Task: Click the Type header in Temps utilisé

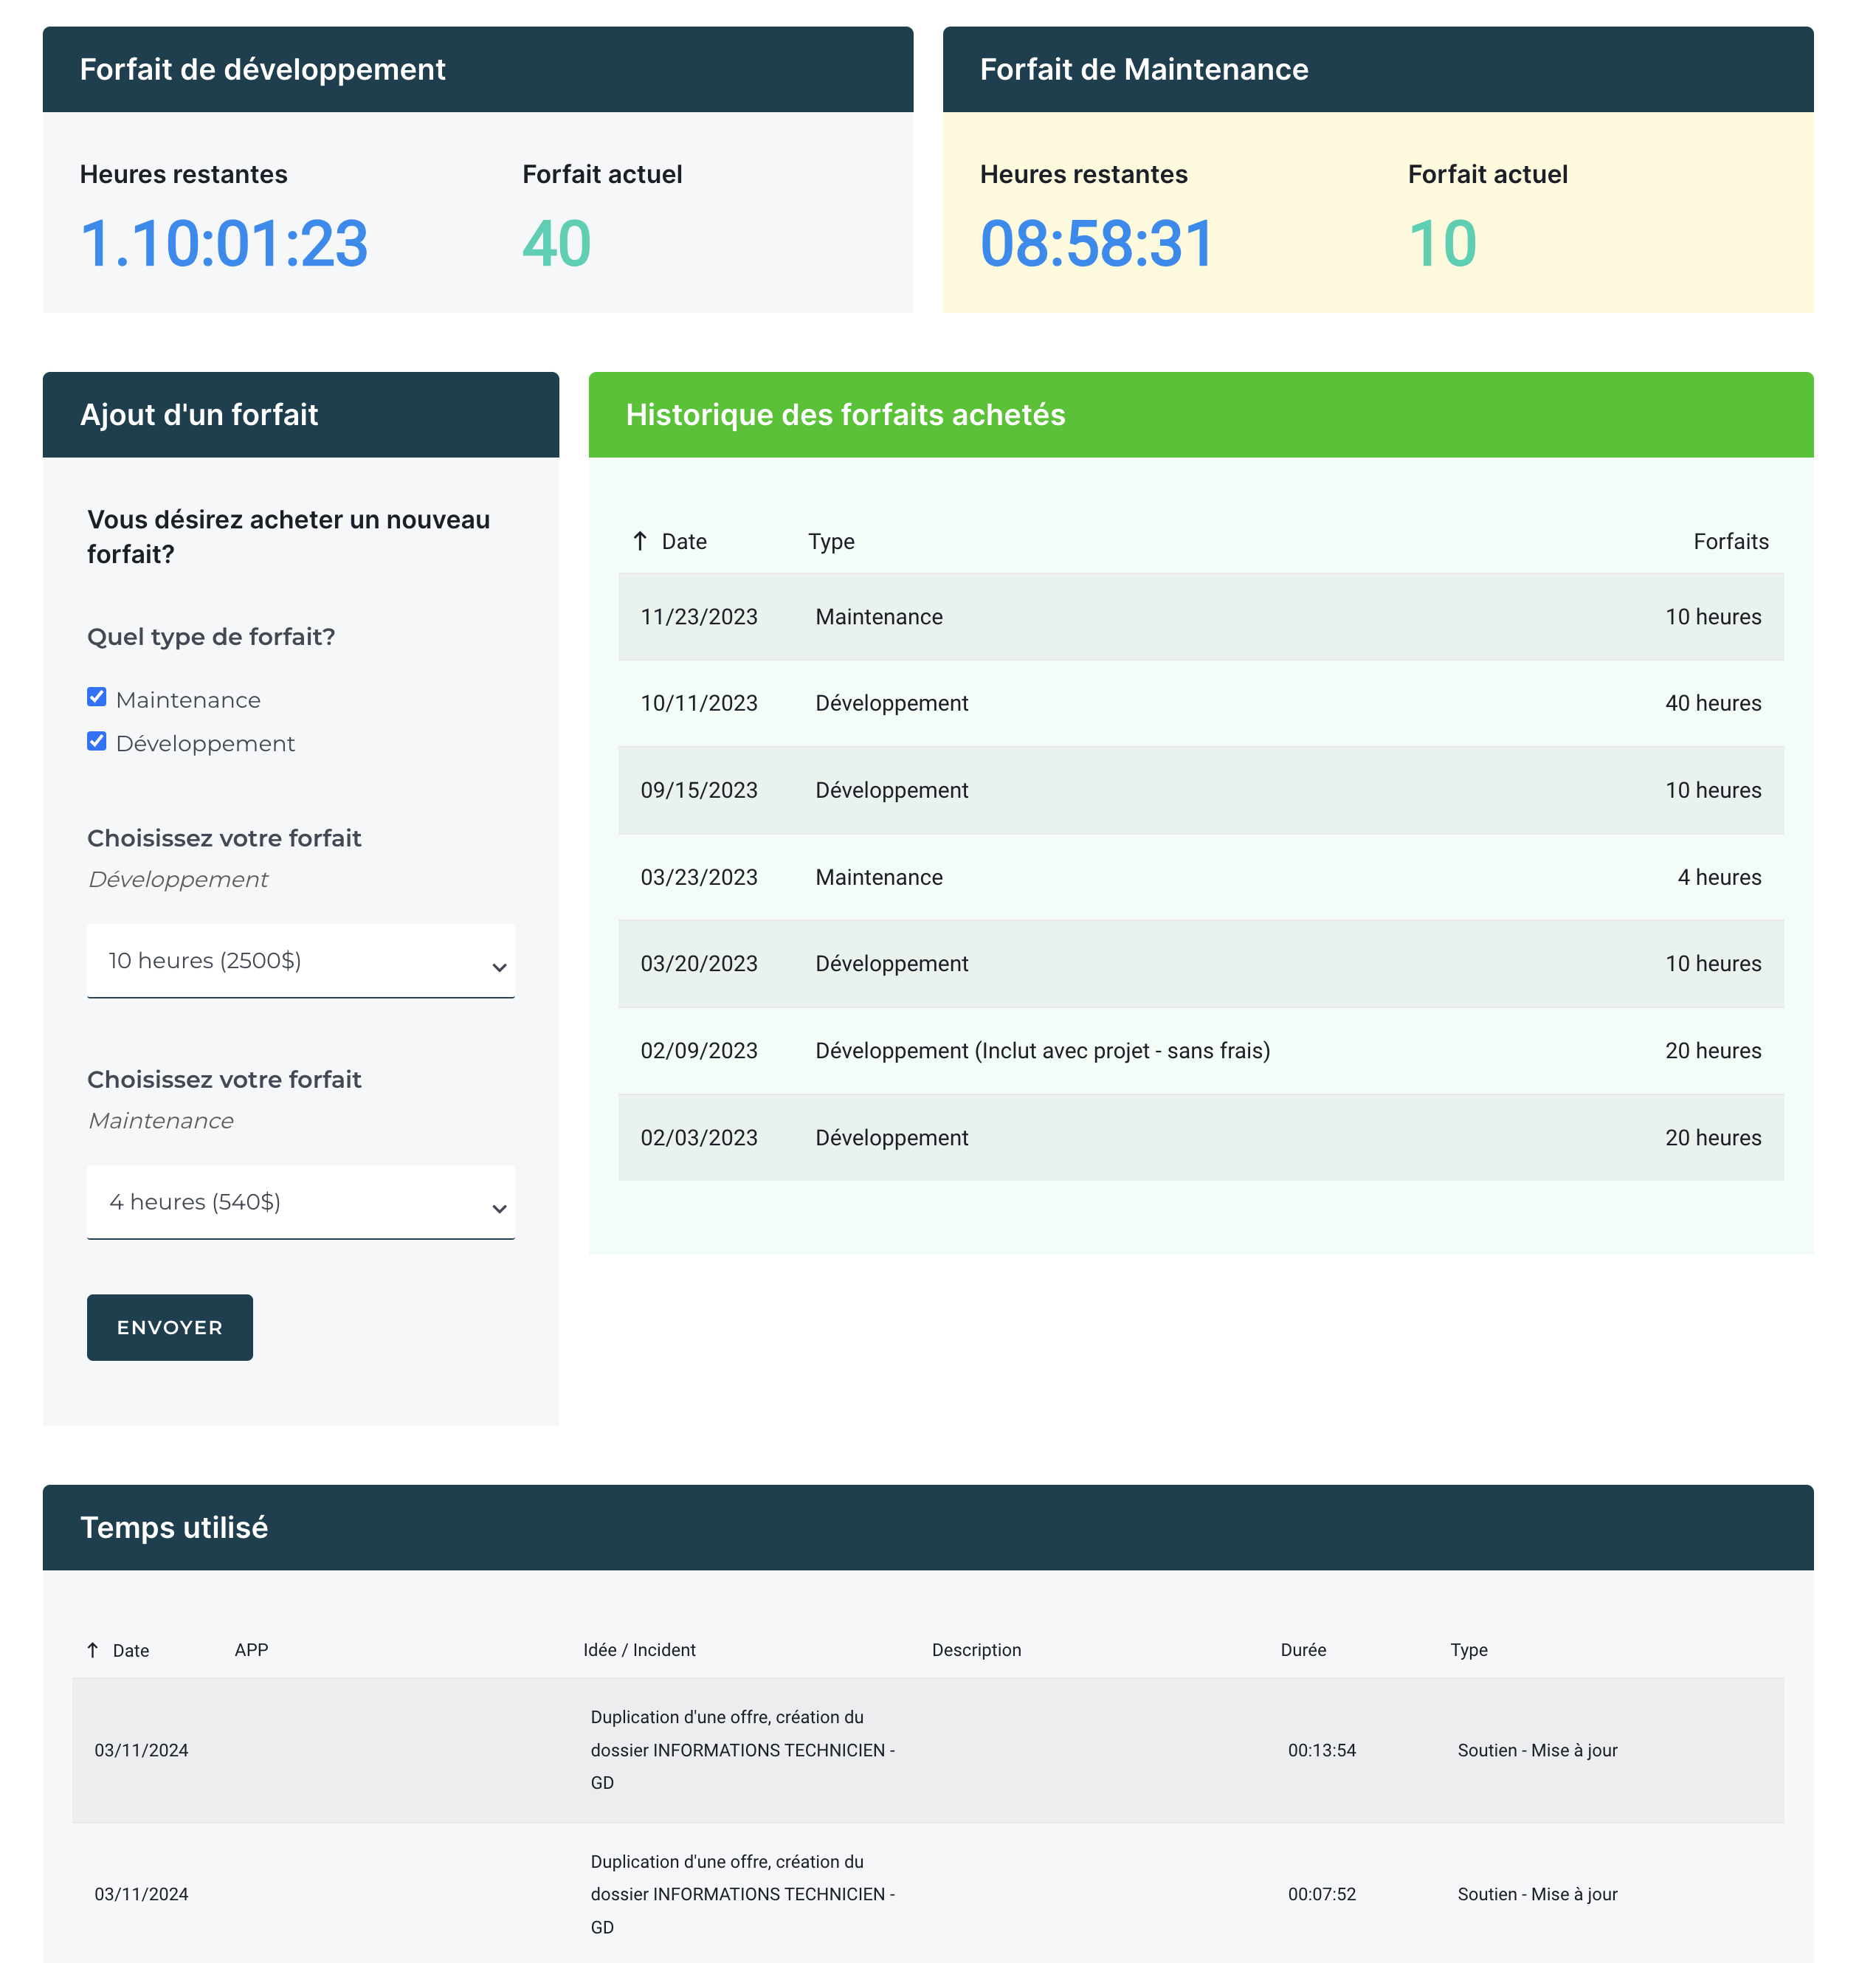Action: tap(1468, 1650)
